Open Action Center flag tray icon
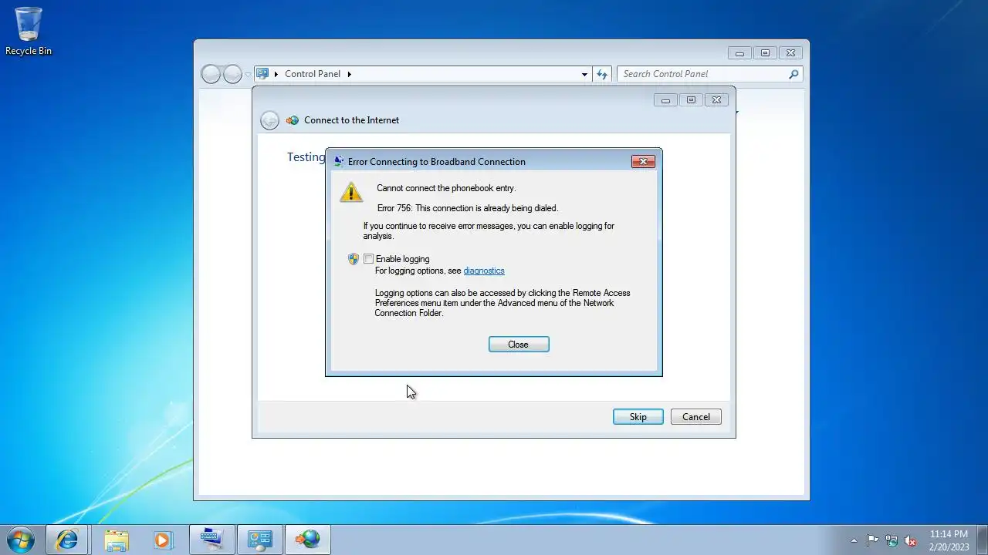The width and height of the screenshot is (988, 555). [x=872, y=540]
